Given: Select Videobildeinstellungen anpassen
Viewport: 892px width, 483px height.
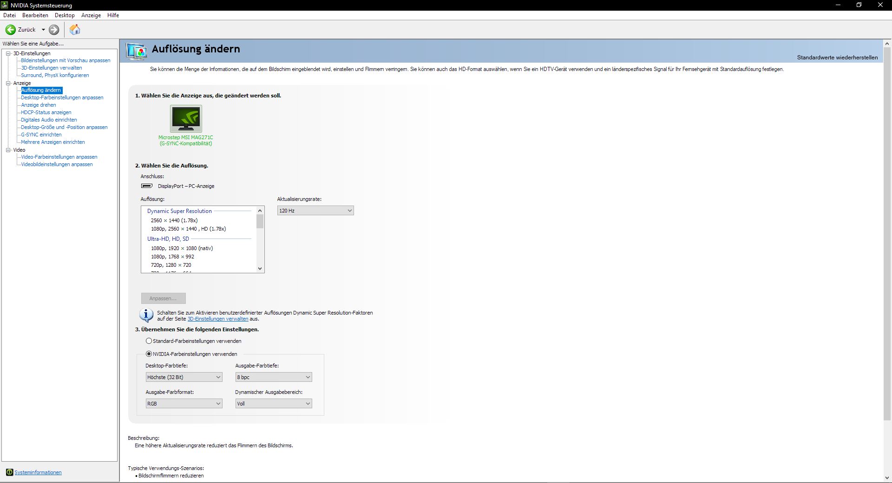Looking at the screenshot, I should [57, 164].
